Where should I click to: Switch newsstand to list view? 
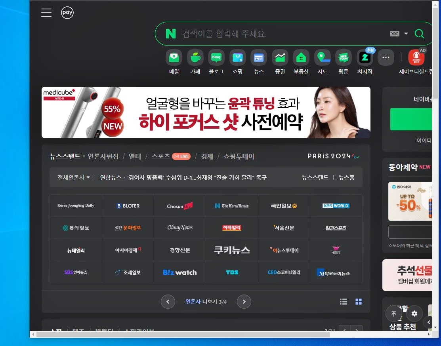point(344,302)
